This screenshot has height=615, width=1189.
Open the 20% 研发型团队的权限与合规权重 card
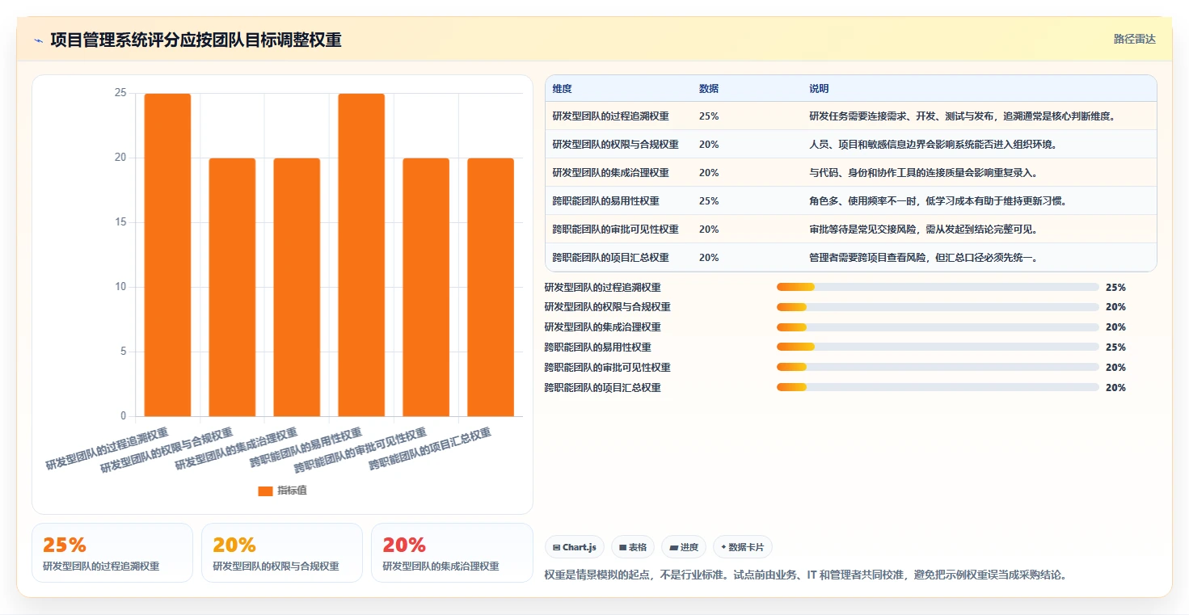coord(282,553)
